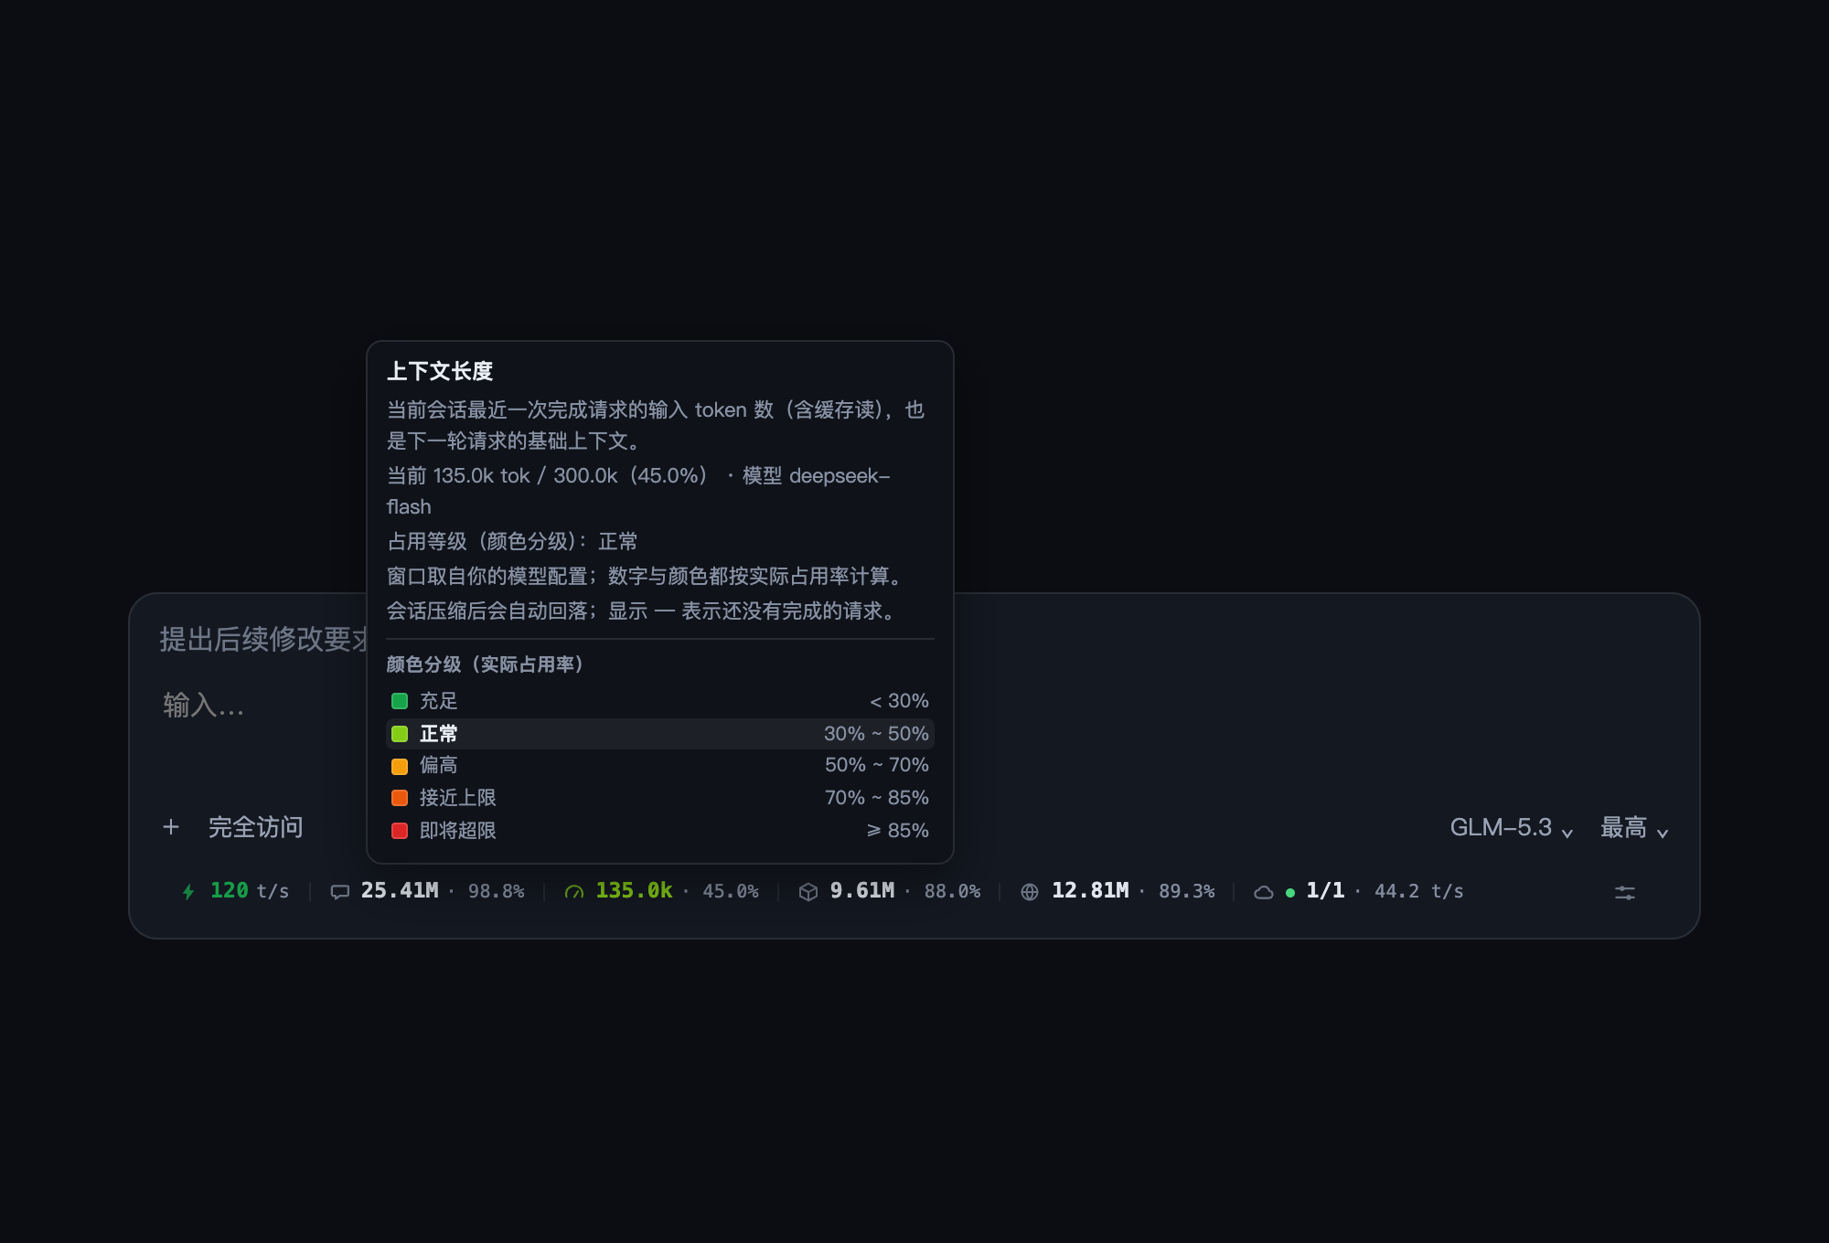The width and height of the screenshot is (1829, 1243).
Task: Select the 偏高 row label
Action: click(439, 765)
